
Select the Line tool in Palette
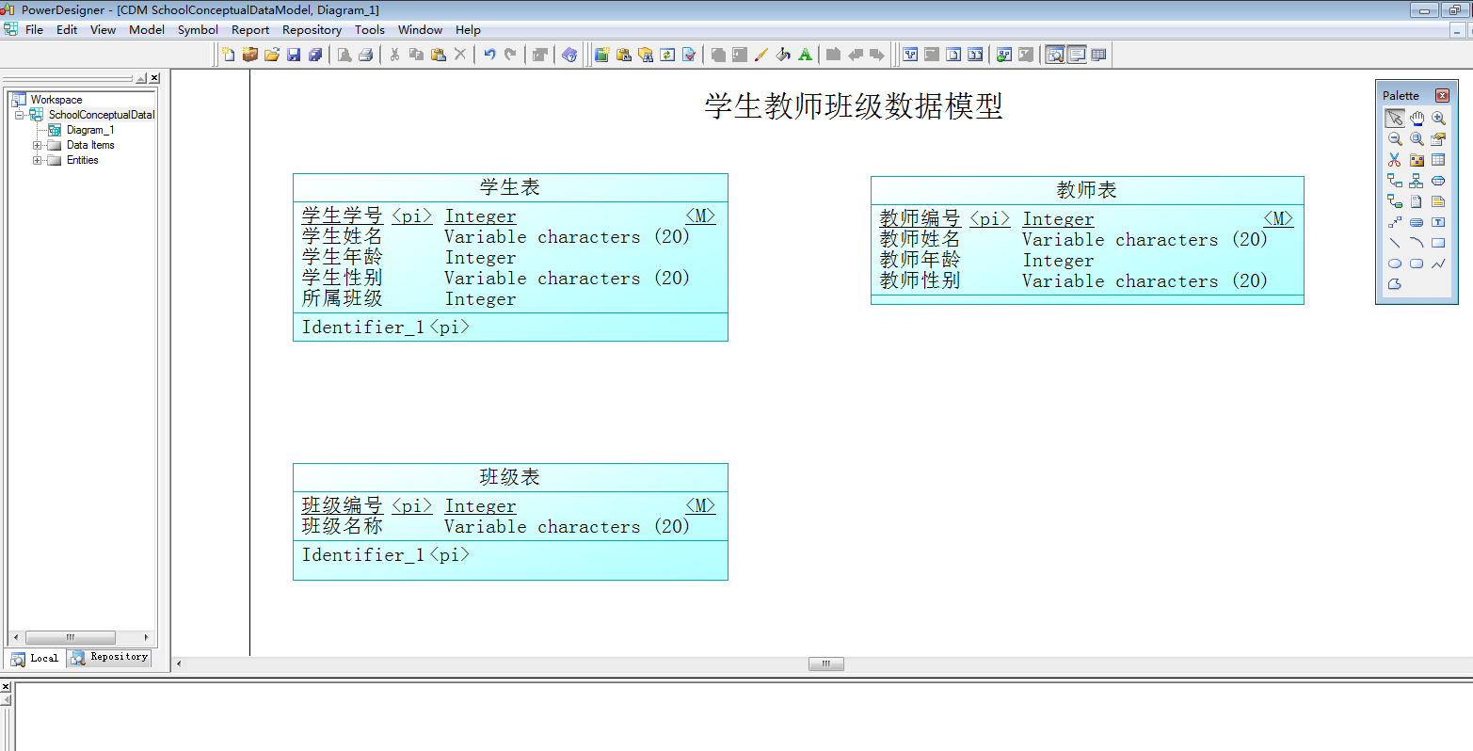(x=1395, y=243)
